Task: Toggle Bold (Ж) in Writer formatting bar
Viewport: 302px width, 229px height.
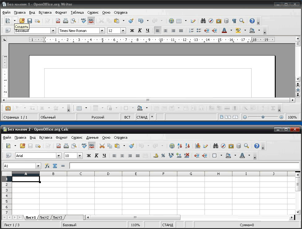Action: point(132,30)
